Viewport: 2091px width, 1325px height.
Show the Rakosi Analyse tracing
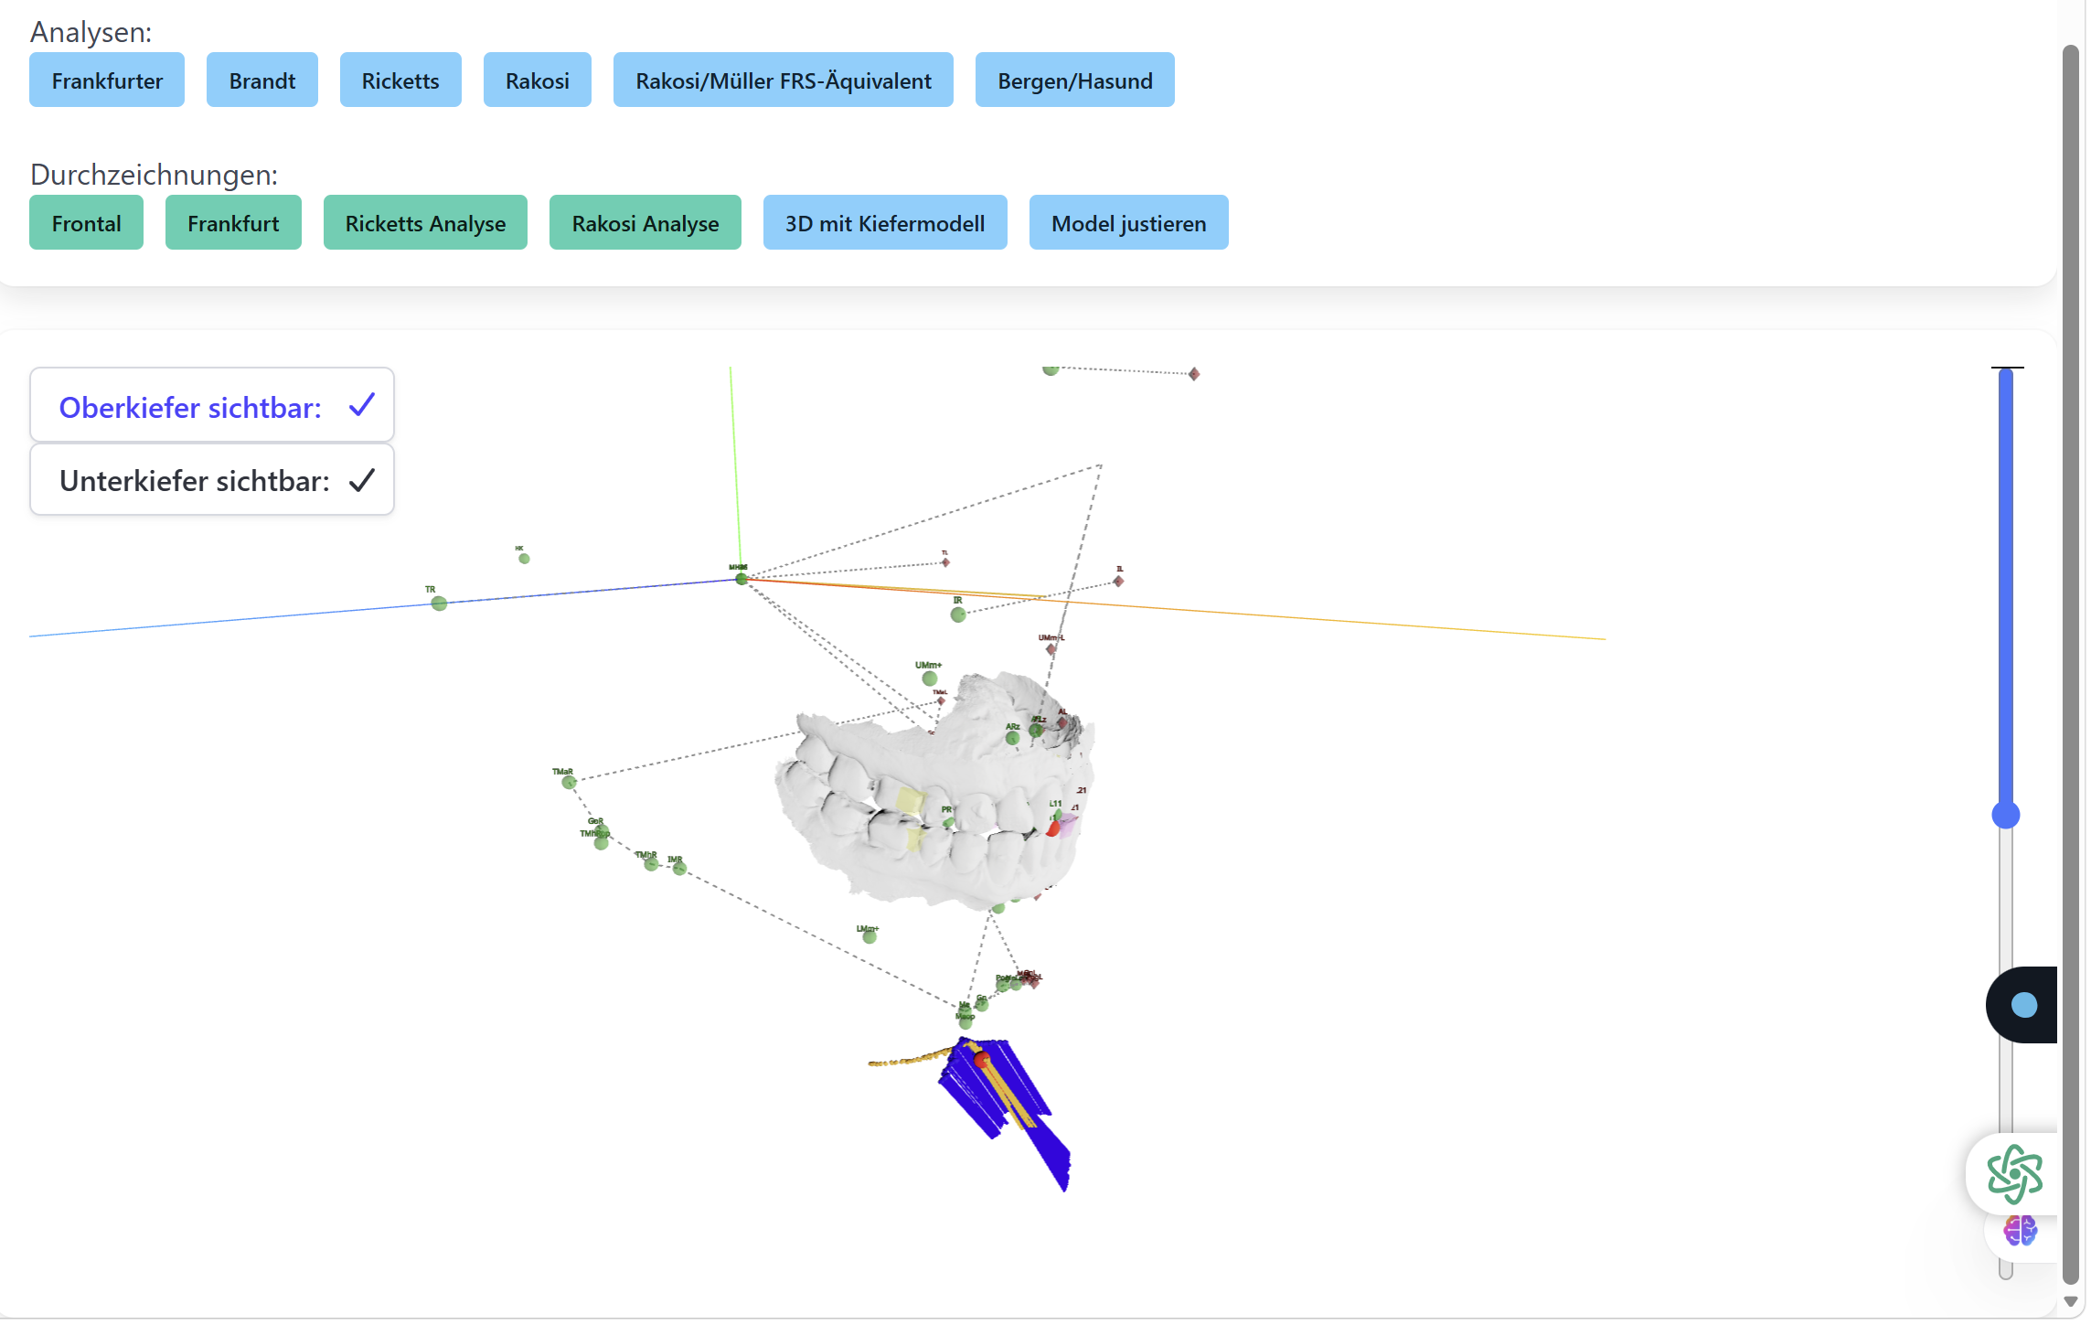pos(645,223)
